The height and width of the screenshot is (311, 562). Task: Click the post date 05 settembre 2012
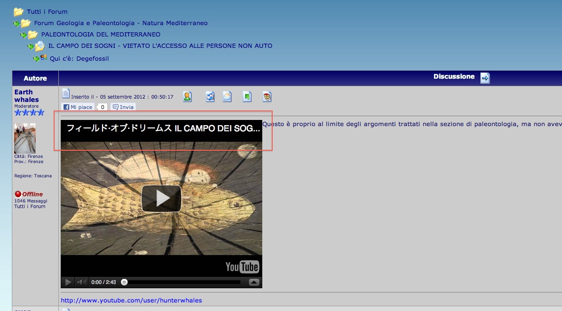pyautogui.click(x=122, y=97)
